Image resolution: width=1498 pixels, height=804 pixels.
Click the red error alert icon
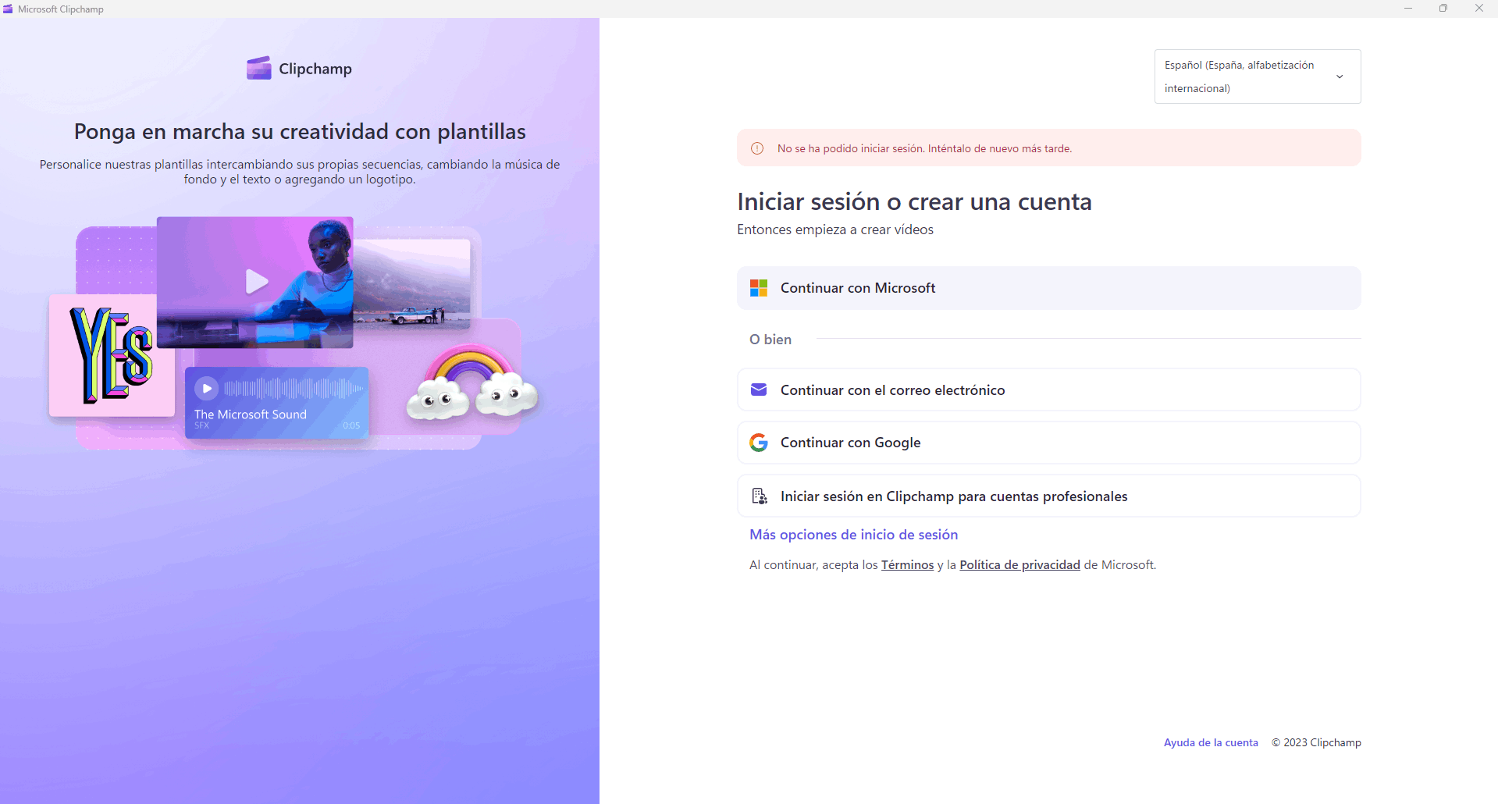[x=757, y=148]
